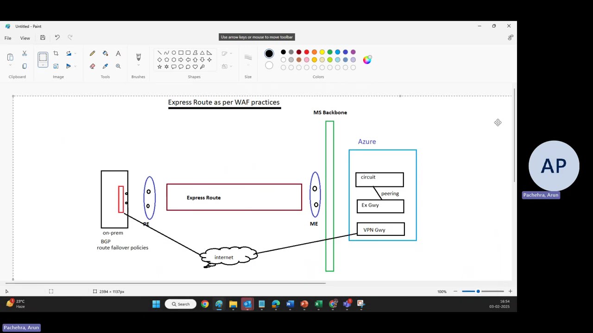Click the canvas vertical scrollbar

514,135
